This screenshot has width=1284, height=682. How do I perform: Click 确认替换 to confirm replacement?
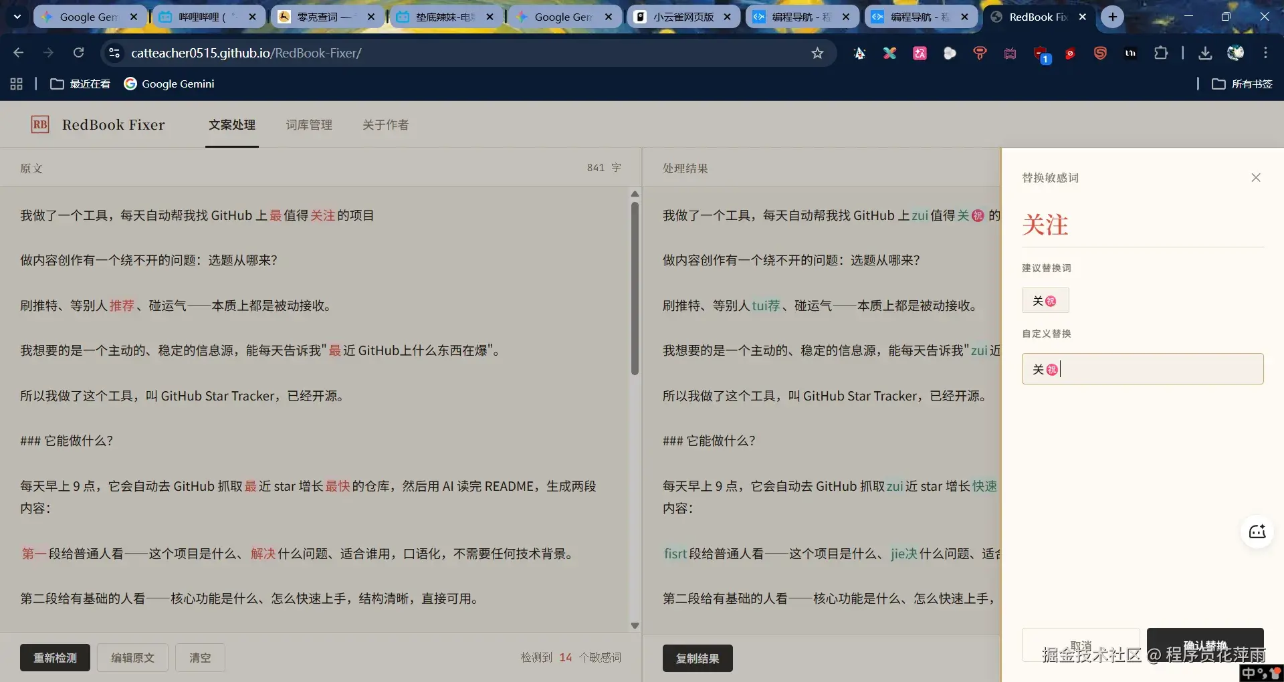[1205, 645]
